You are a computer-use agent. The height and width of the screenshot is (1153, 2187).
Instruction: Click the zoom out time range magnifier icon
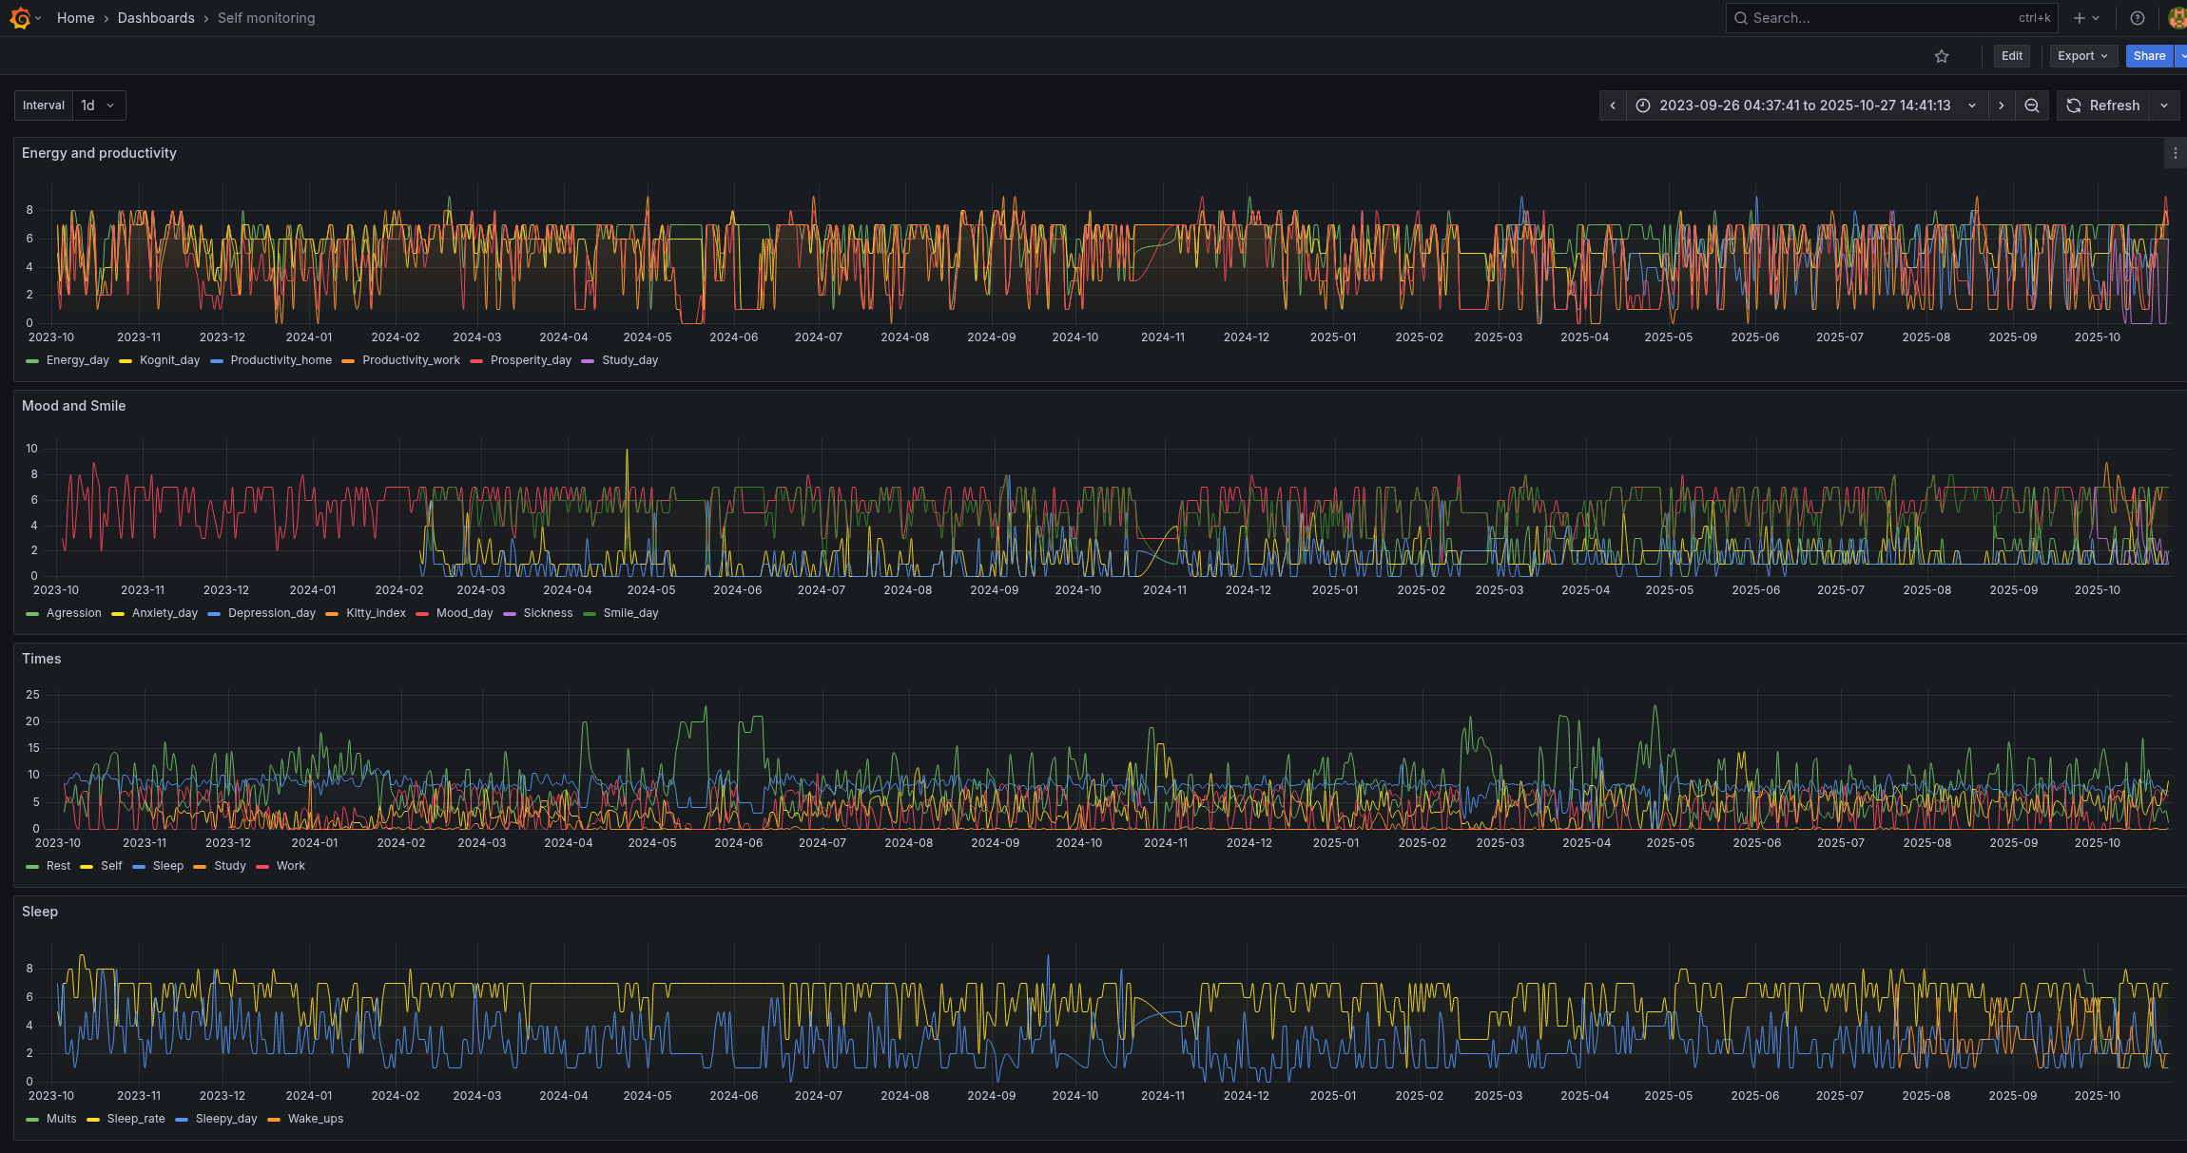tap(2031, 106)
